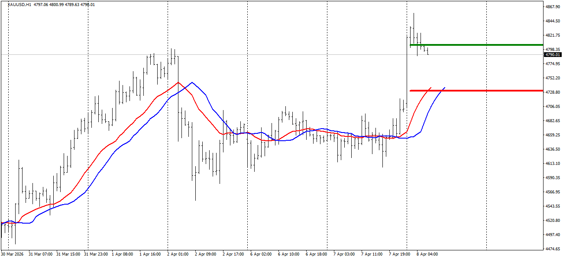Click the 6 Apr 18:00 time label

click(317, 254)
